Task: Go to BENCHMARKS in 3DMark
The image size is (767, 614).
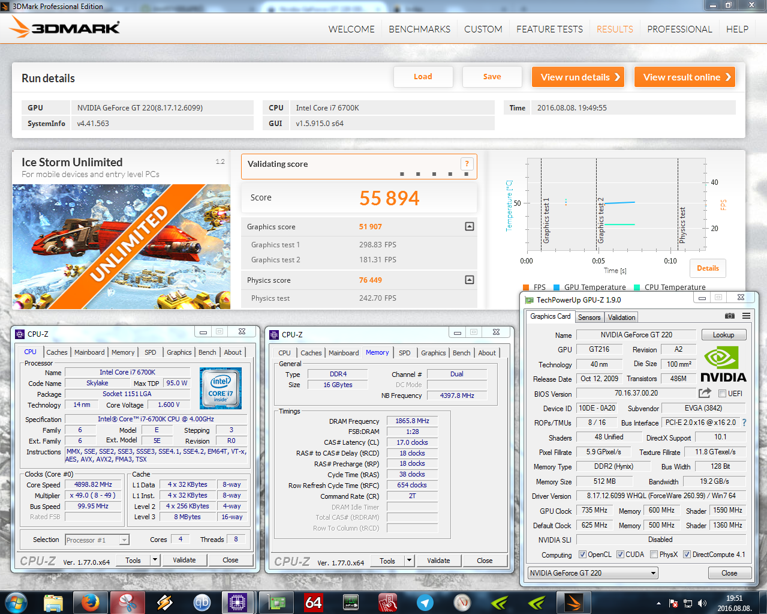Action: tap(419, 29)
